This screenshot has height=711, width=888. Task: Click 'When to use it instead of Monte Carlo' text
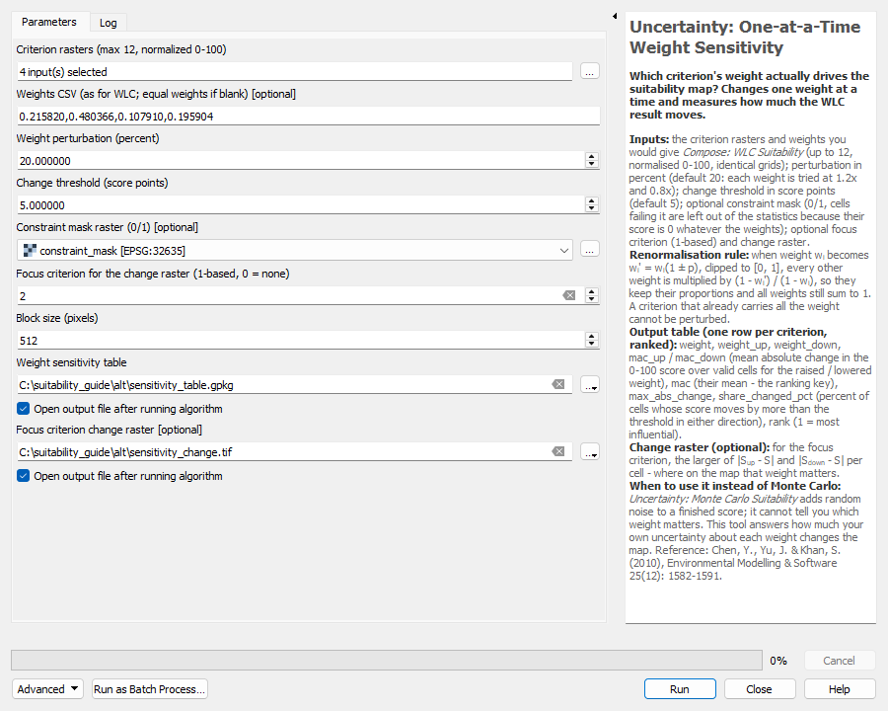(x=735, y=486)
